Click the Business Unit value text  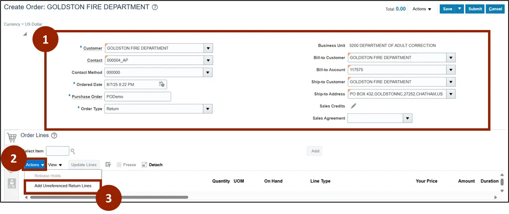click(x=392, y=45)
